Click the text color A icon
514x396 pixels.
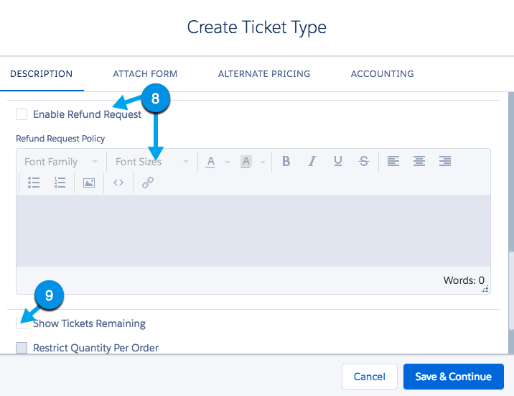211,162
